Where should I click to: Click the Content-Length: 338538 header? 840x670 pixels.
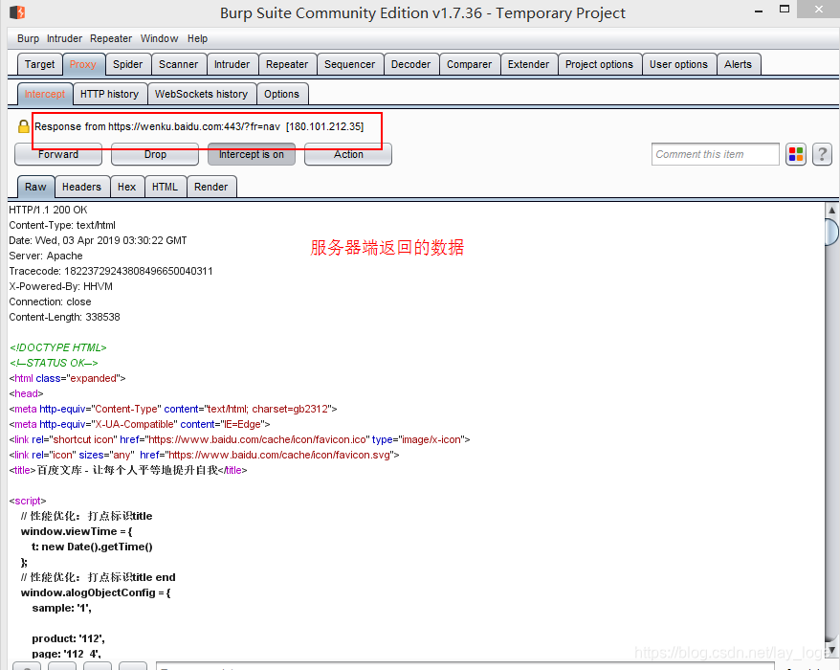tap(64, 317)
